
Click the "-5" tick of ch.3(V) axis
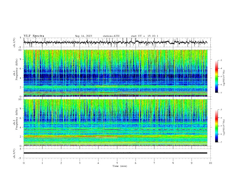click(x=20, y=158)
